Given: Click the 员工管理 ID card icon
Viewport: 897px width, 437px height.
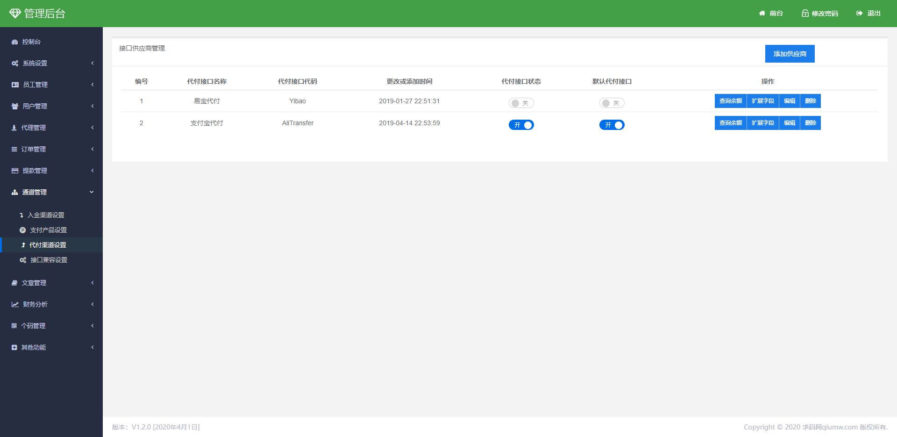Looking at the screenshot, I should (15, 85).
